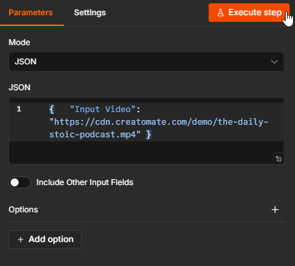Toggle Include Other Input Fields switch
Image resolution: width=295 pixels, height=266 pixels.
tap(20, 182)
